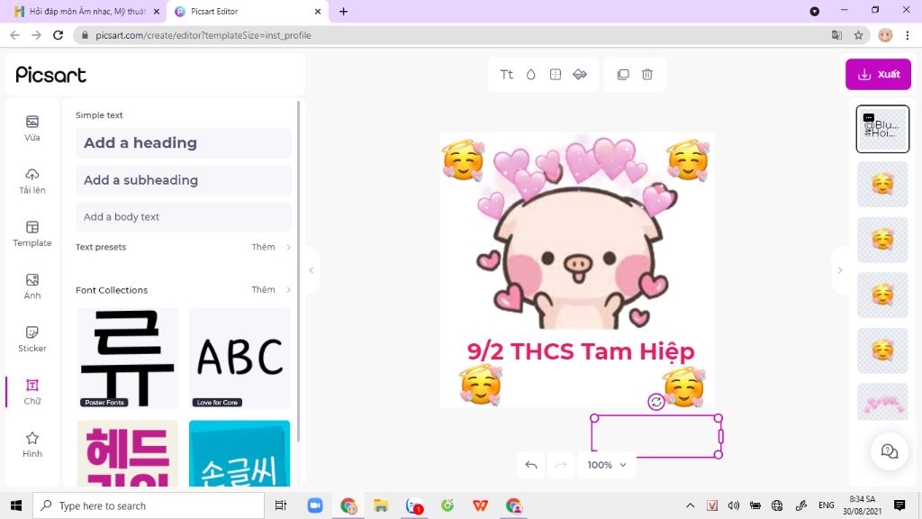922x519 pixels.
Task: Open Task View on taskbar
Action: [x=281, y=505]
